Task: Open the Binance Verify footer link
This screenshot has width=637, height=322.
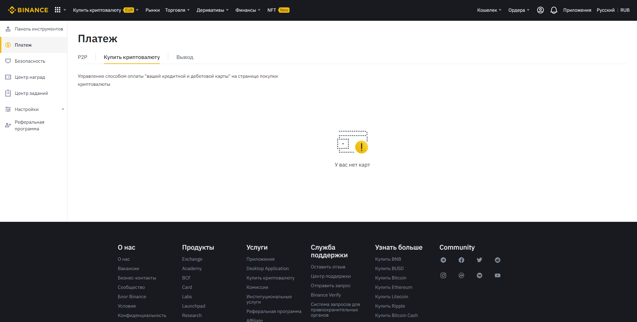Action: click(326, 295)
